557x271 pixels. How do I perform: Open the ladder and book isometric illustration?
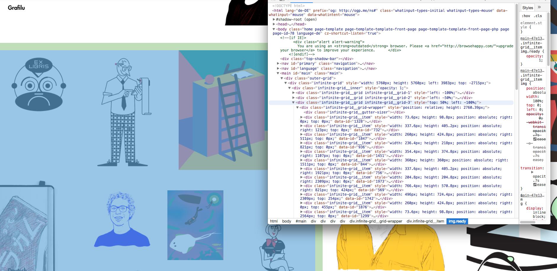pos(223,110)
